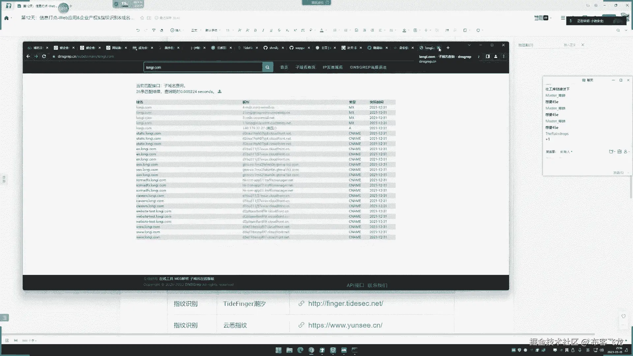Screen dimensions: 633x356
Task: Reload the browser page
Action: pos(44,56)
